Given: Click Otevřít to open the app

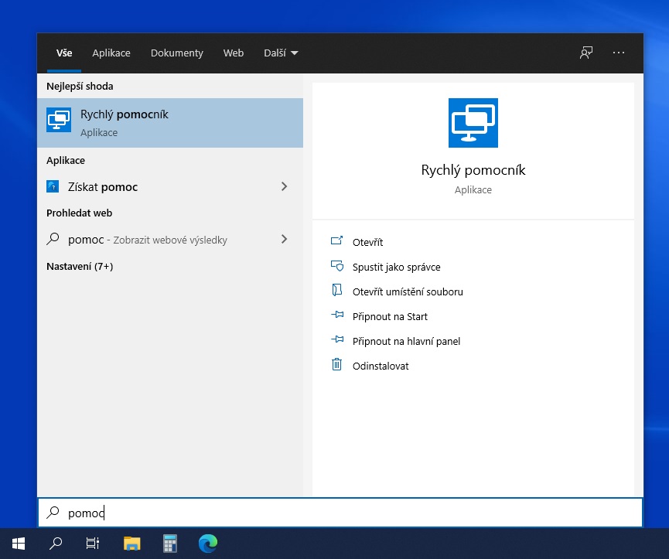Looking at the screenshot, I should (367, 242).
